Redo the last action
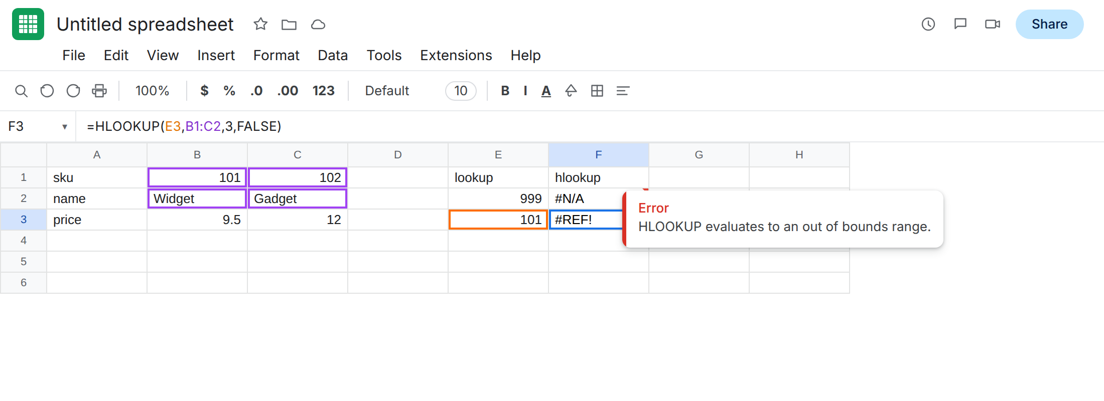 tap(73, 91)
